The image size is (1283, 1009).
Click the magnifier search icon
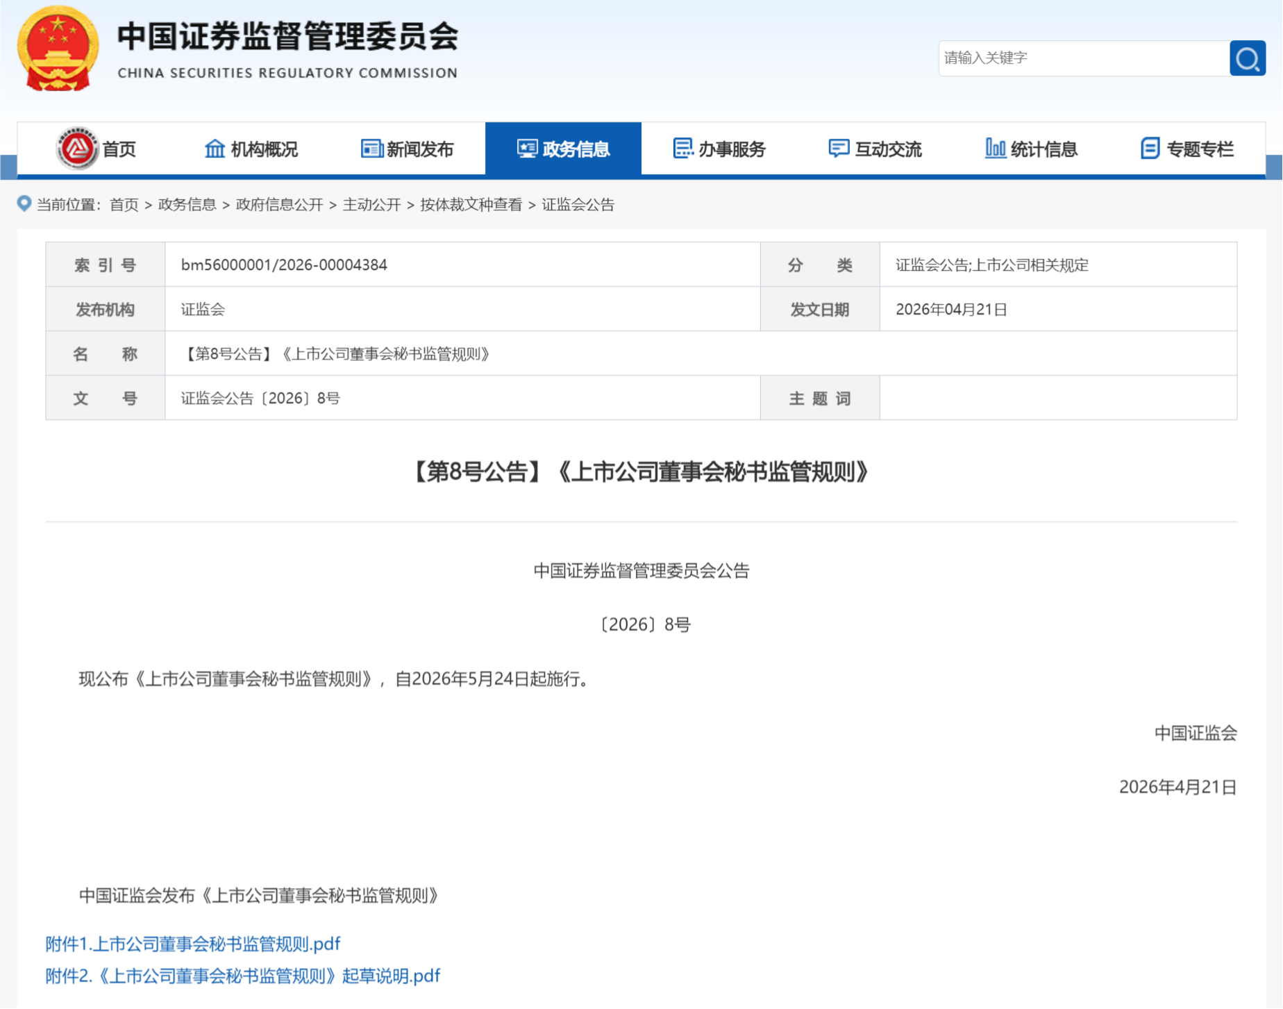pyautogui.click(x=1248, y=58)
